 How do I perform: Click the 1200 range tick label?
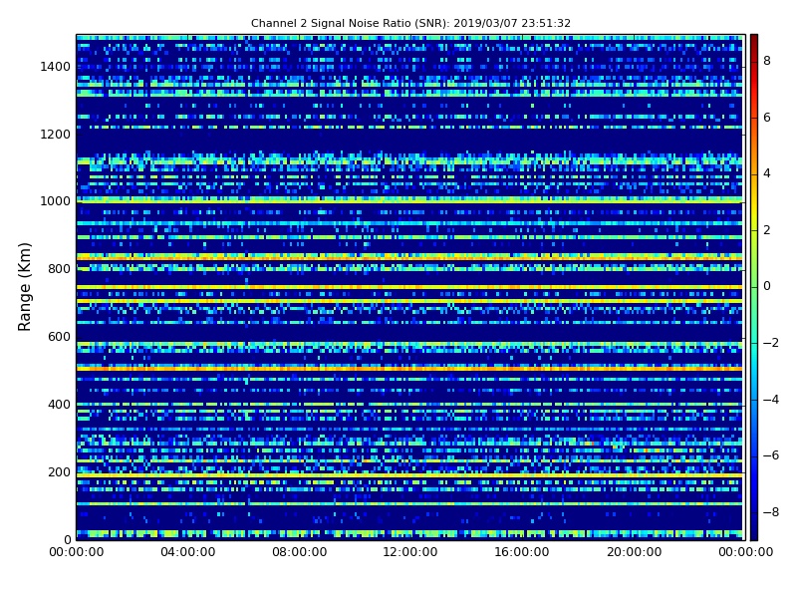56,135
